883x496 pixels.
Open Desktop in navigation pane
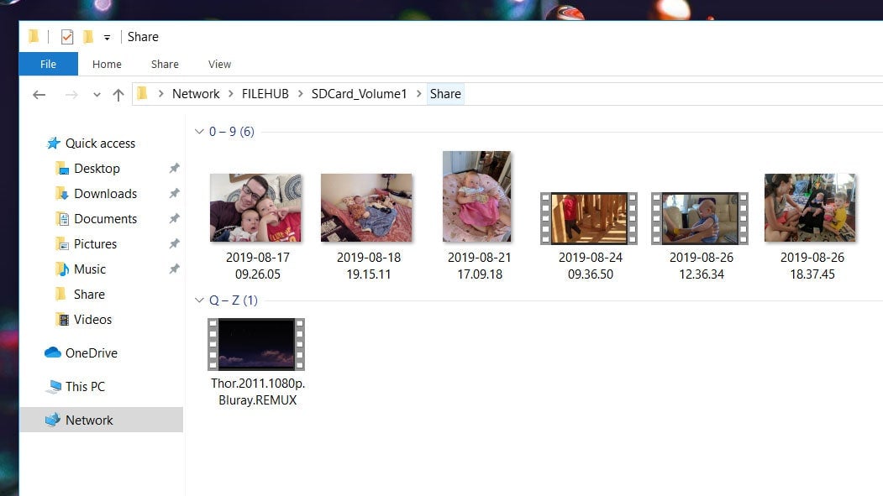[97, 169]
